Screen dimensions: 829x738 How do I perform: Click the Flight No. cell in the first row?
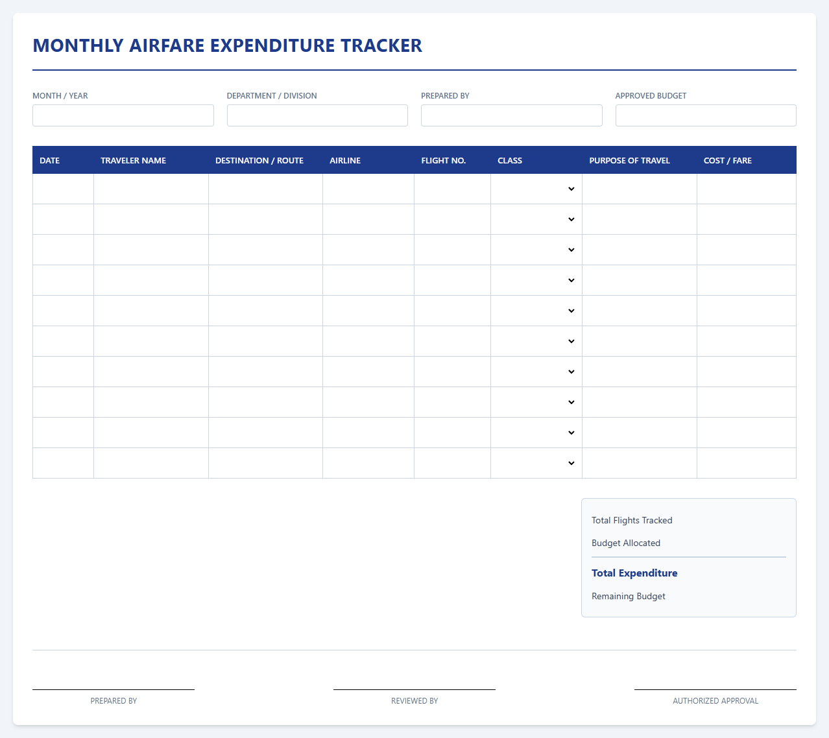[x=453, y=189]
